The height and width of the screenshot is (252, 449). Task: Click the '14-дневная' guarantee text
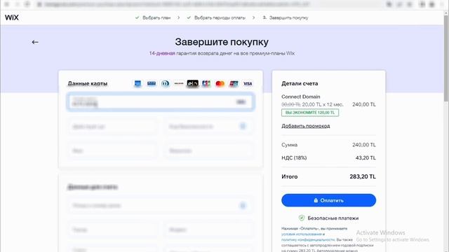(162, 53)
